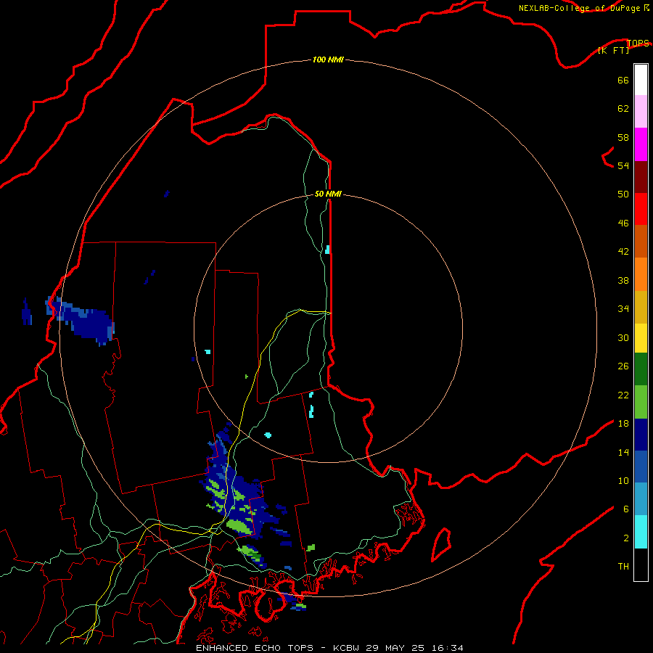
Task: Click the sky blue legend swatch
Action: coord(641,499)
